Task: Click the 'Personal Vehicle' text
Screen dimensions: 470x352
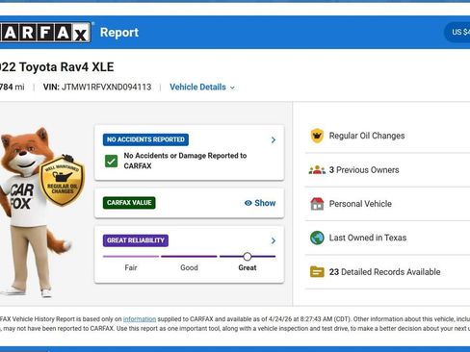Action: (360, 204)
